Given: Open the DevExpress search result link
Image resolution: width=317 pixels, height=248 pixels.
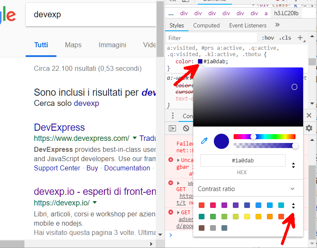Looking at the screenshot, I should (x=59, y=127).
